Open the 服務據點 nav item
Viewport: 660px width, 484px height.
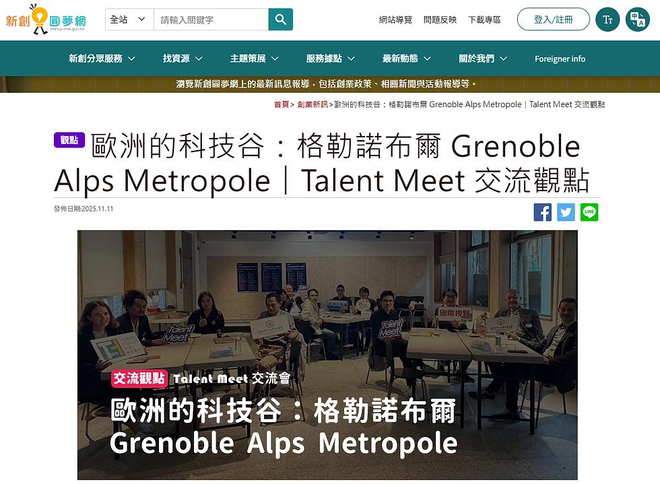click(x=331, y=59)
